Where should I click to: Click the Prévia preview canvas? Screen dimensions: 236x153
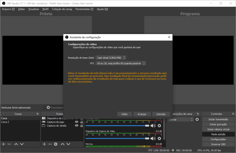pos(33,60)
